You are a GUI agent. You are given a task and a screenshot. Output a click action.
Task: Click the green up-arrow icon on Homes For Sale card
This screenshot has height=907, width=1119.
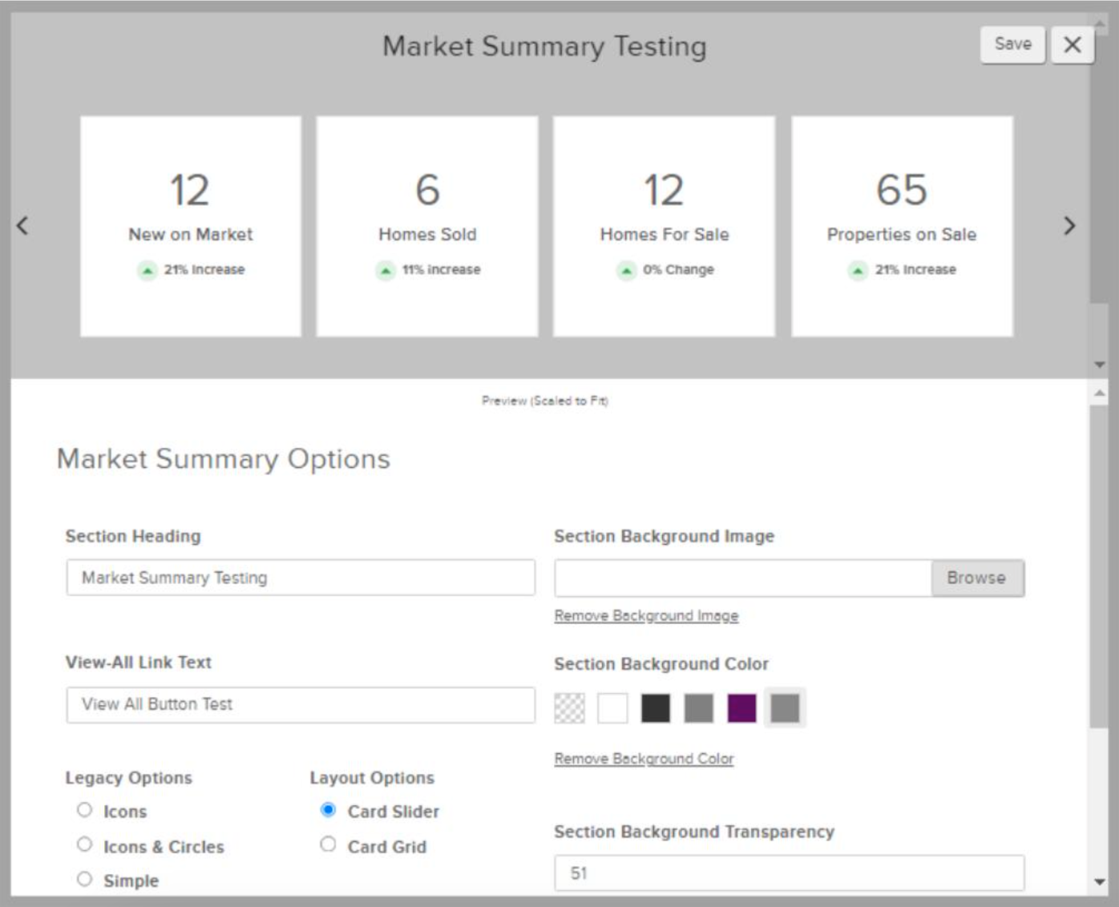click(x=626, y=271)
